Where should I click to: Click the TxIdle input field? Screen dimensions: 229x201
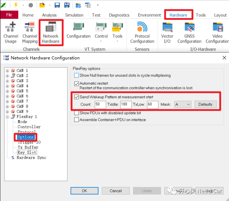[126, 105]
